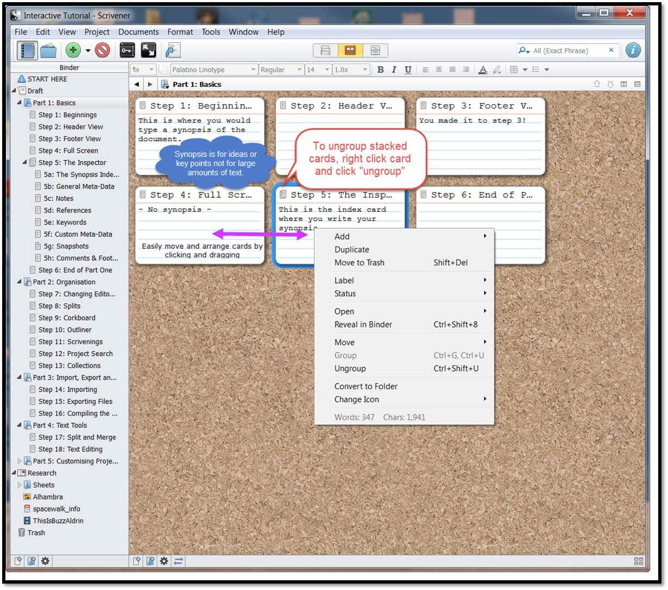Screen dimensions: 668x590
Task: Select the Alhambra image in Research
Action: click(43, 497)
